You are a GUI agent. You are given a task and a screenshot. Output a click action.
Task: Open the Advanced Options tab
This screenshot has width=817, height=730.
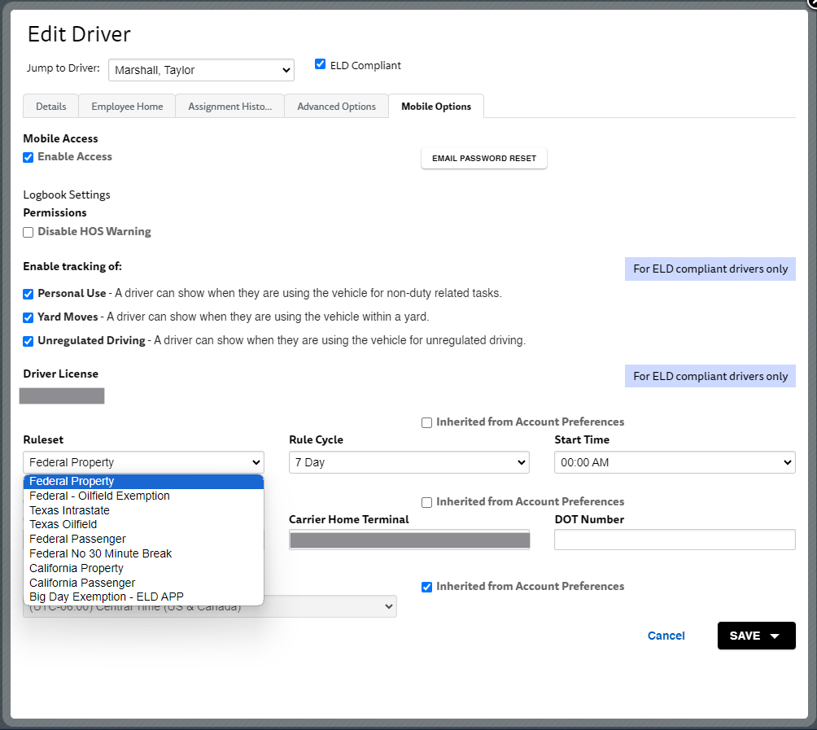point(337,107)
